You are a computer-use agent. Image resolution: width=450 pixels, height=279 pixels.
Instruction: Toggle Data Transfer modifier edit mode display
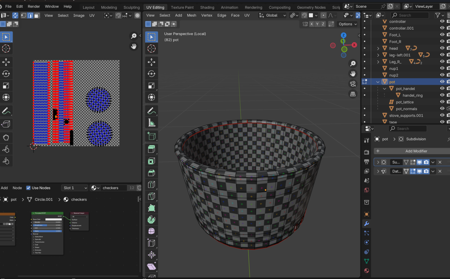pos(413,171)
